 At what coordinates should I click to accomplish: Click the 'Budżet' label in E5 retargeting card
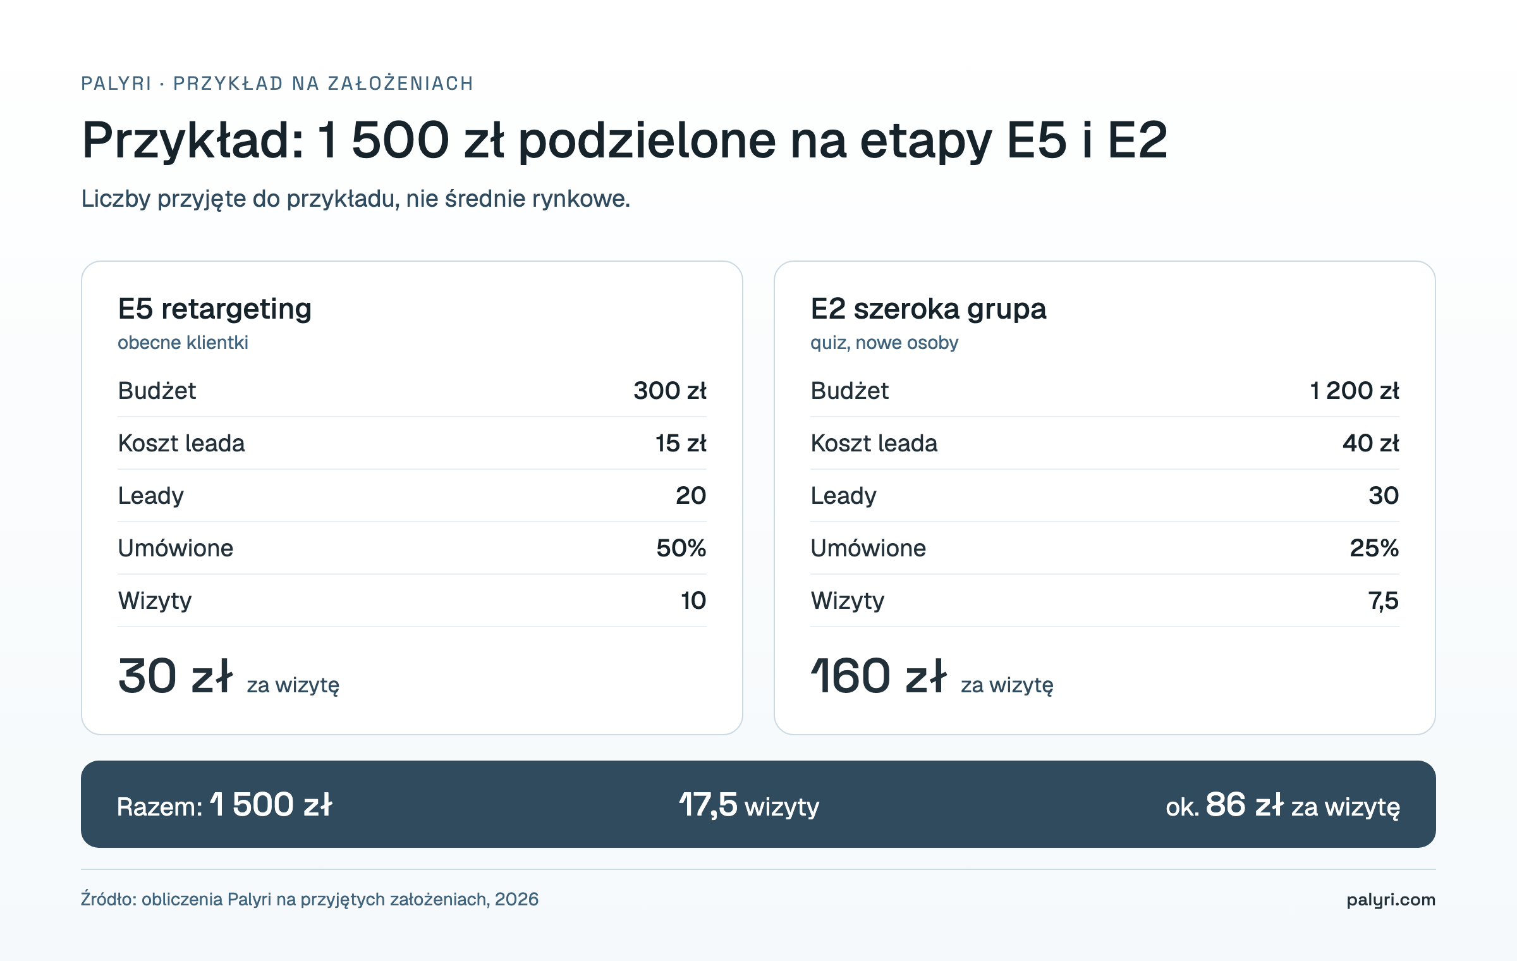pyautogui.click(x=157, y=391)
